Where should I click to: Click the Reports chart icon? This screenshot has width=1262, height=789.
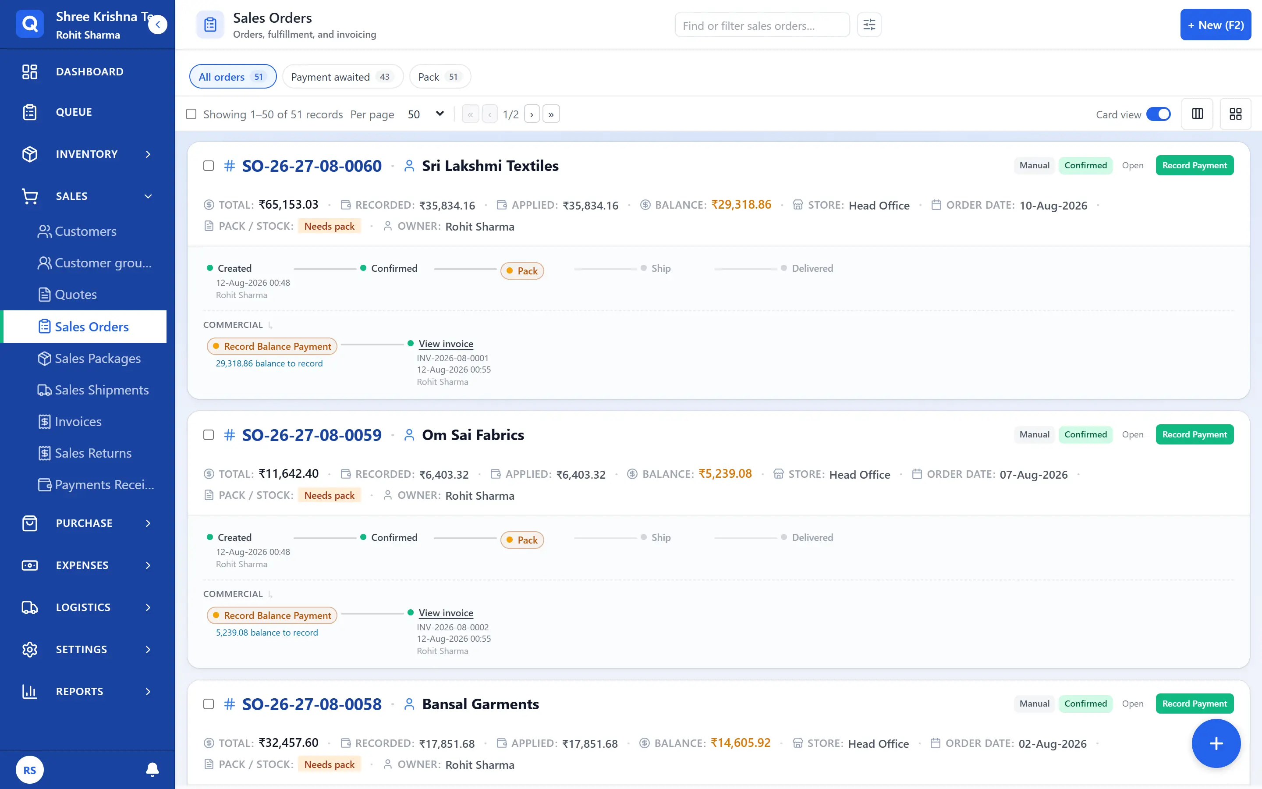(x=30, y=691)
